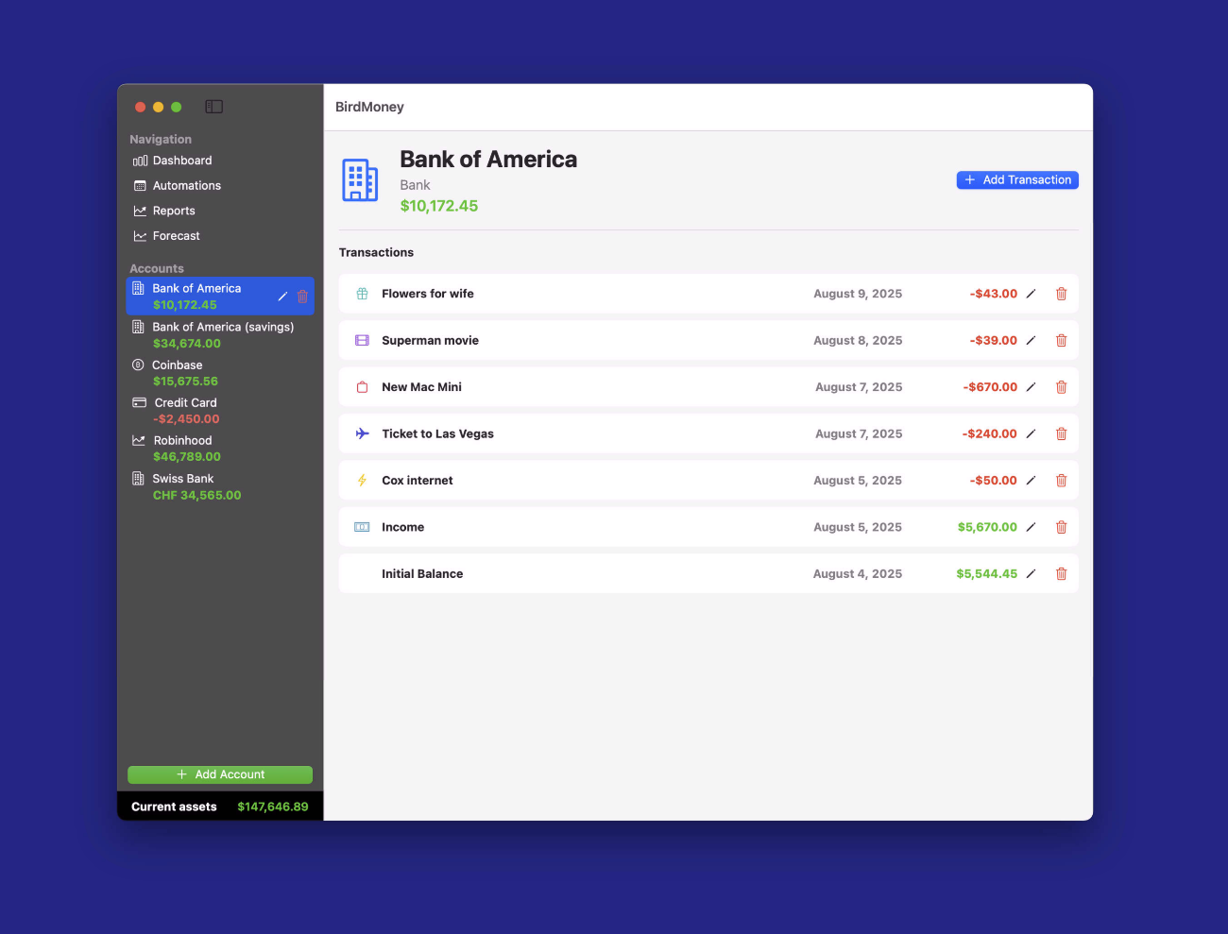Screen dimensions: 1228x934
Task: Click the 'Initial Balance' transaction name
Action: [x=422, y=573]
